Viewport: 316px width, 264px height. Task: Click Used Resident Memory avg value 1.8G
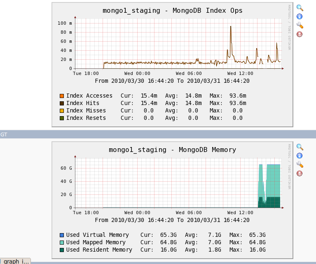215,250
